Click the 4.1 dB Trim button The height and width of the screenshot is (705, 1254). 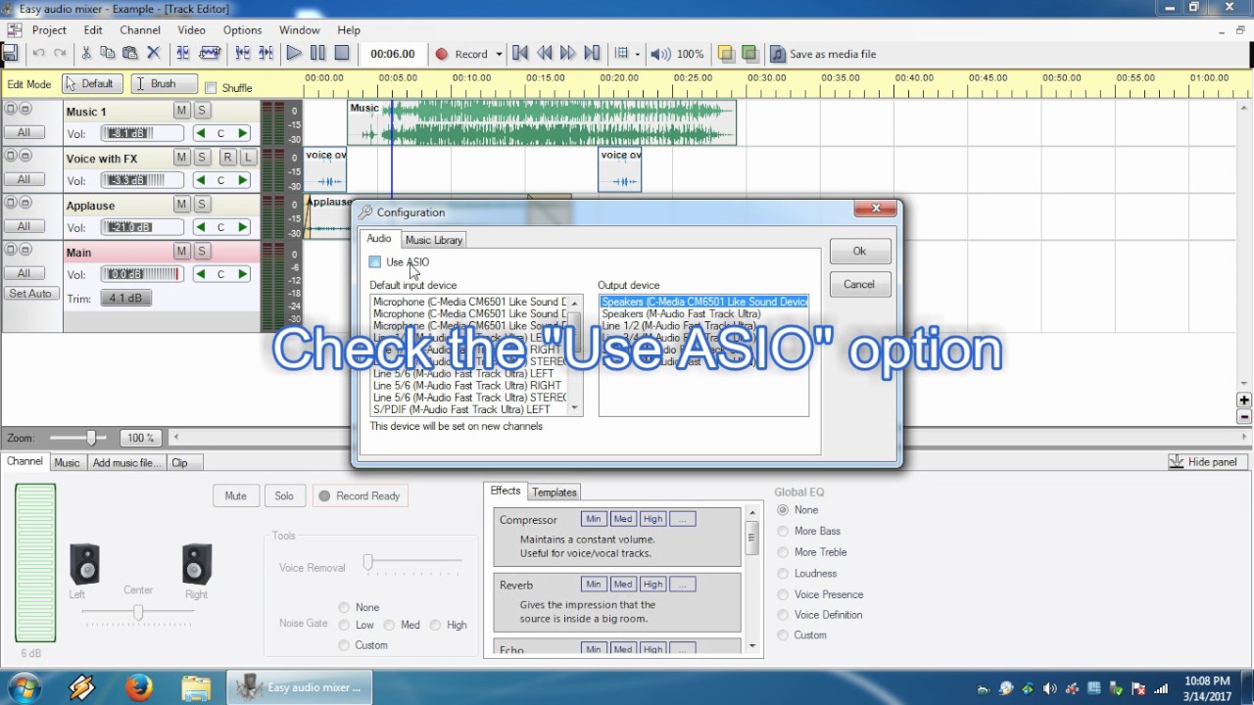(125, 298)
